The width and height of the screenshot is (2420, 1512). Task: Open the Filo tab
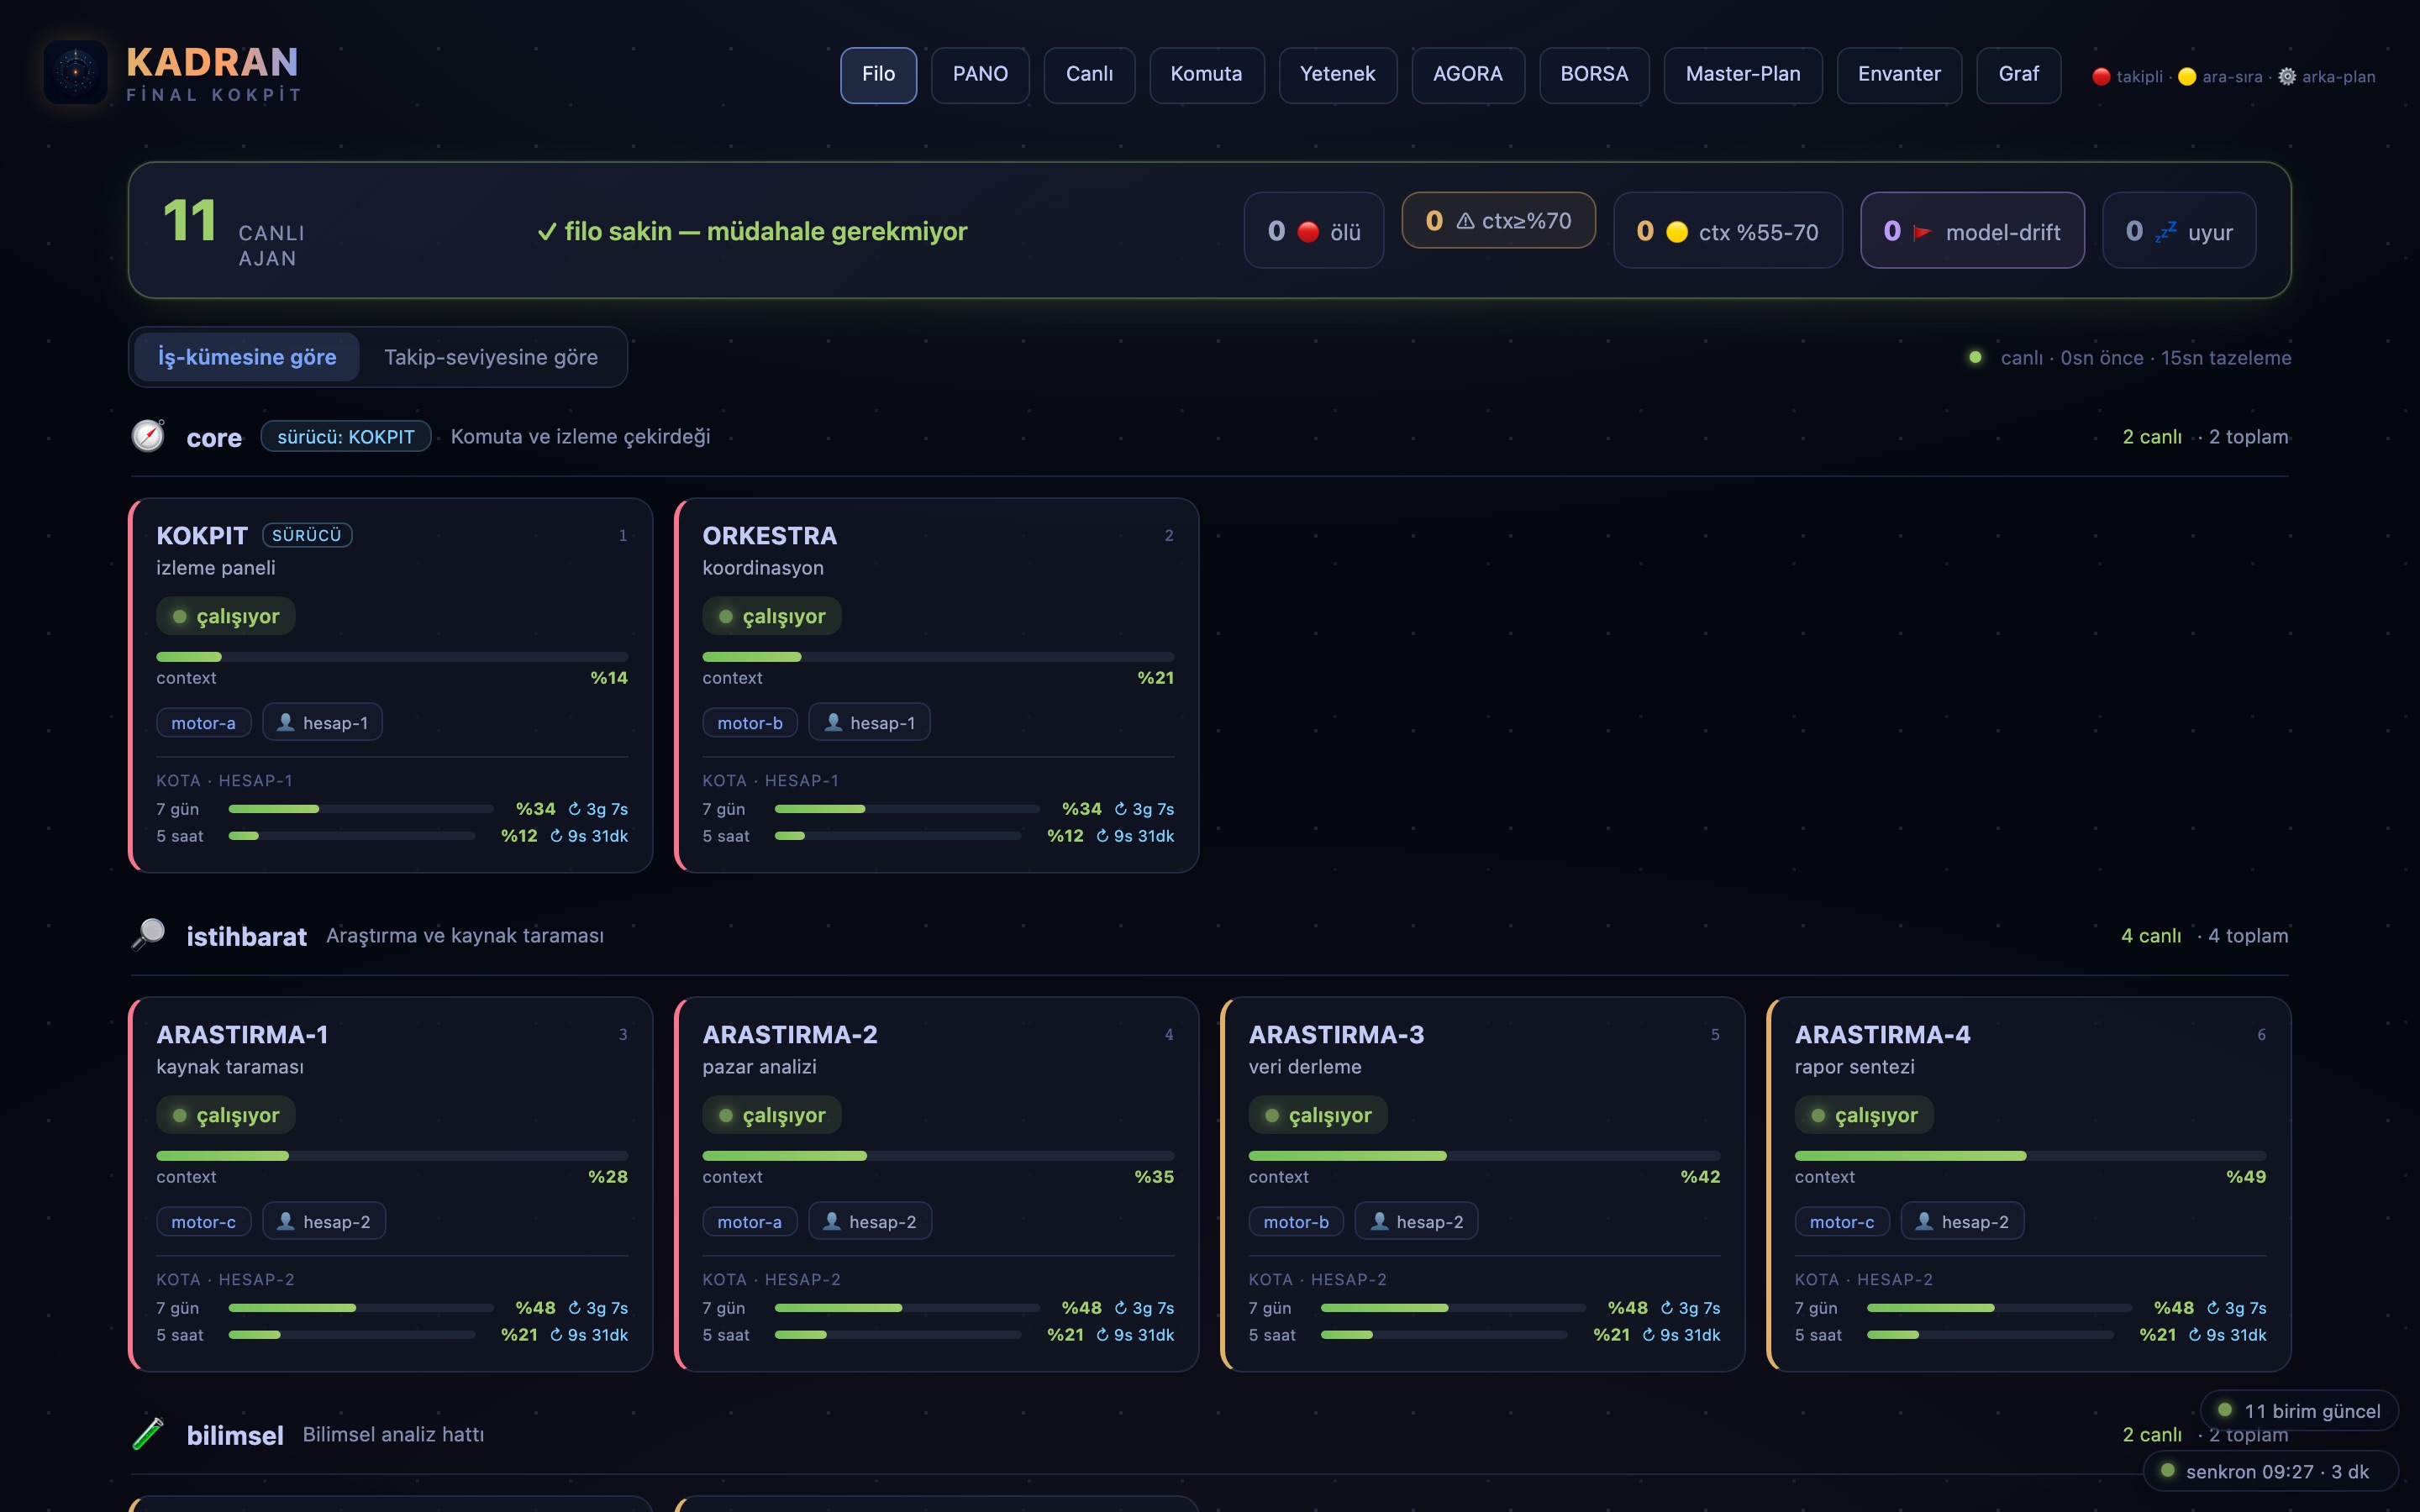coord(878,74)
